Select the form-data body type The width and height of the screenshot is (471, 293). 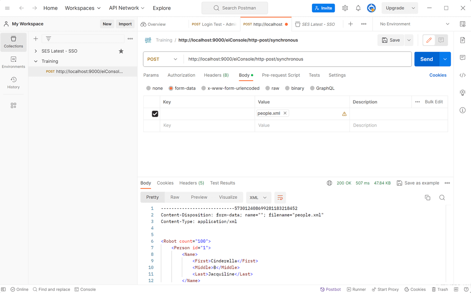tap(171, 88)
